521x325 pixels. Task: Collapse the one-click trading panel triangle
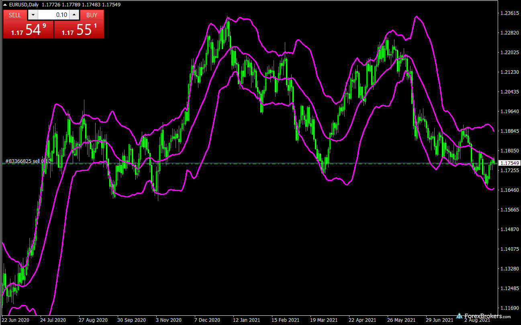pos(5,5)
